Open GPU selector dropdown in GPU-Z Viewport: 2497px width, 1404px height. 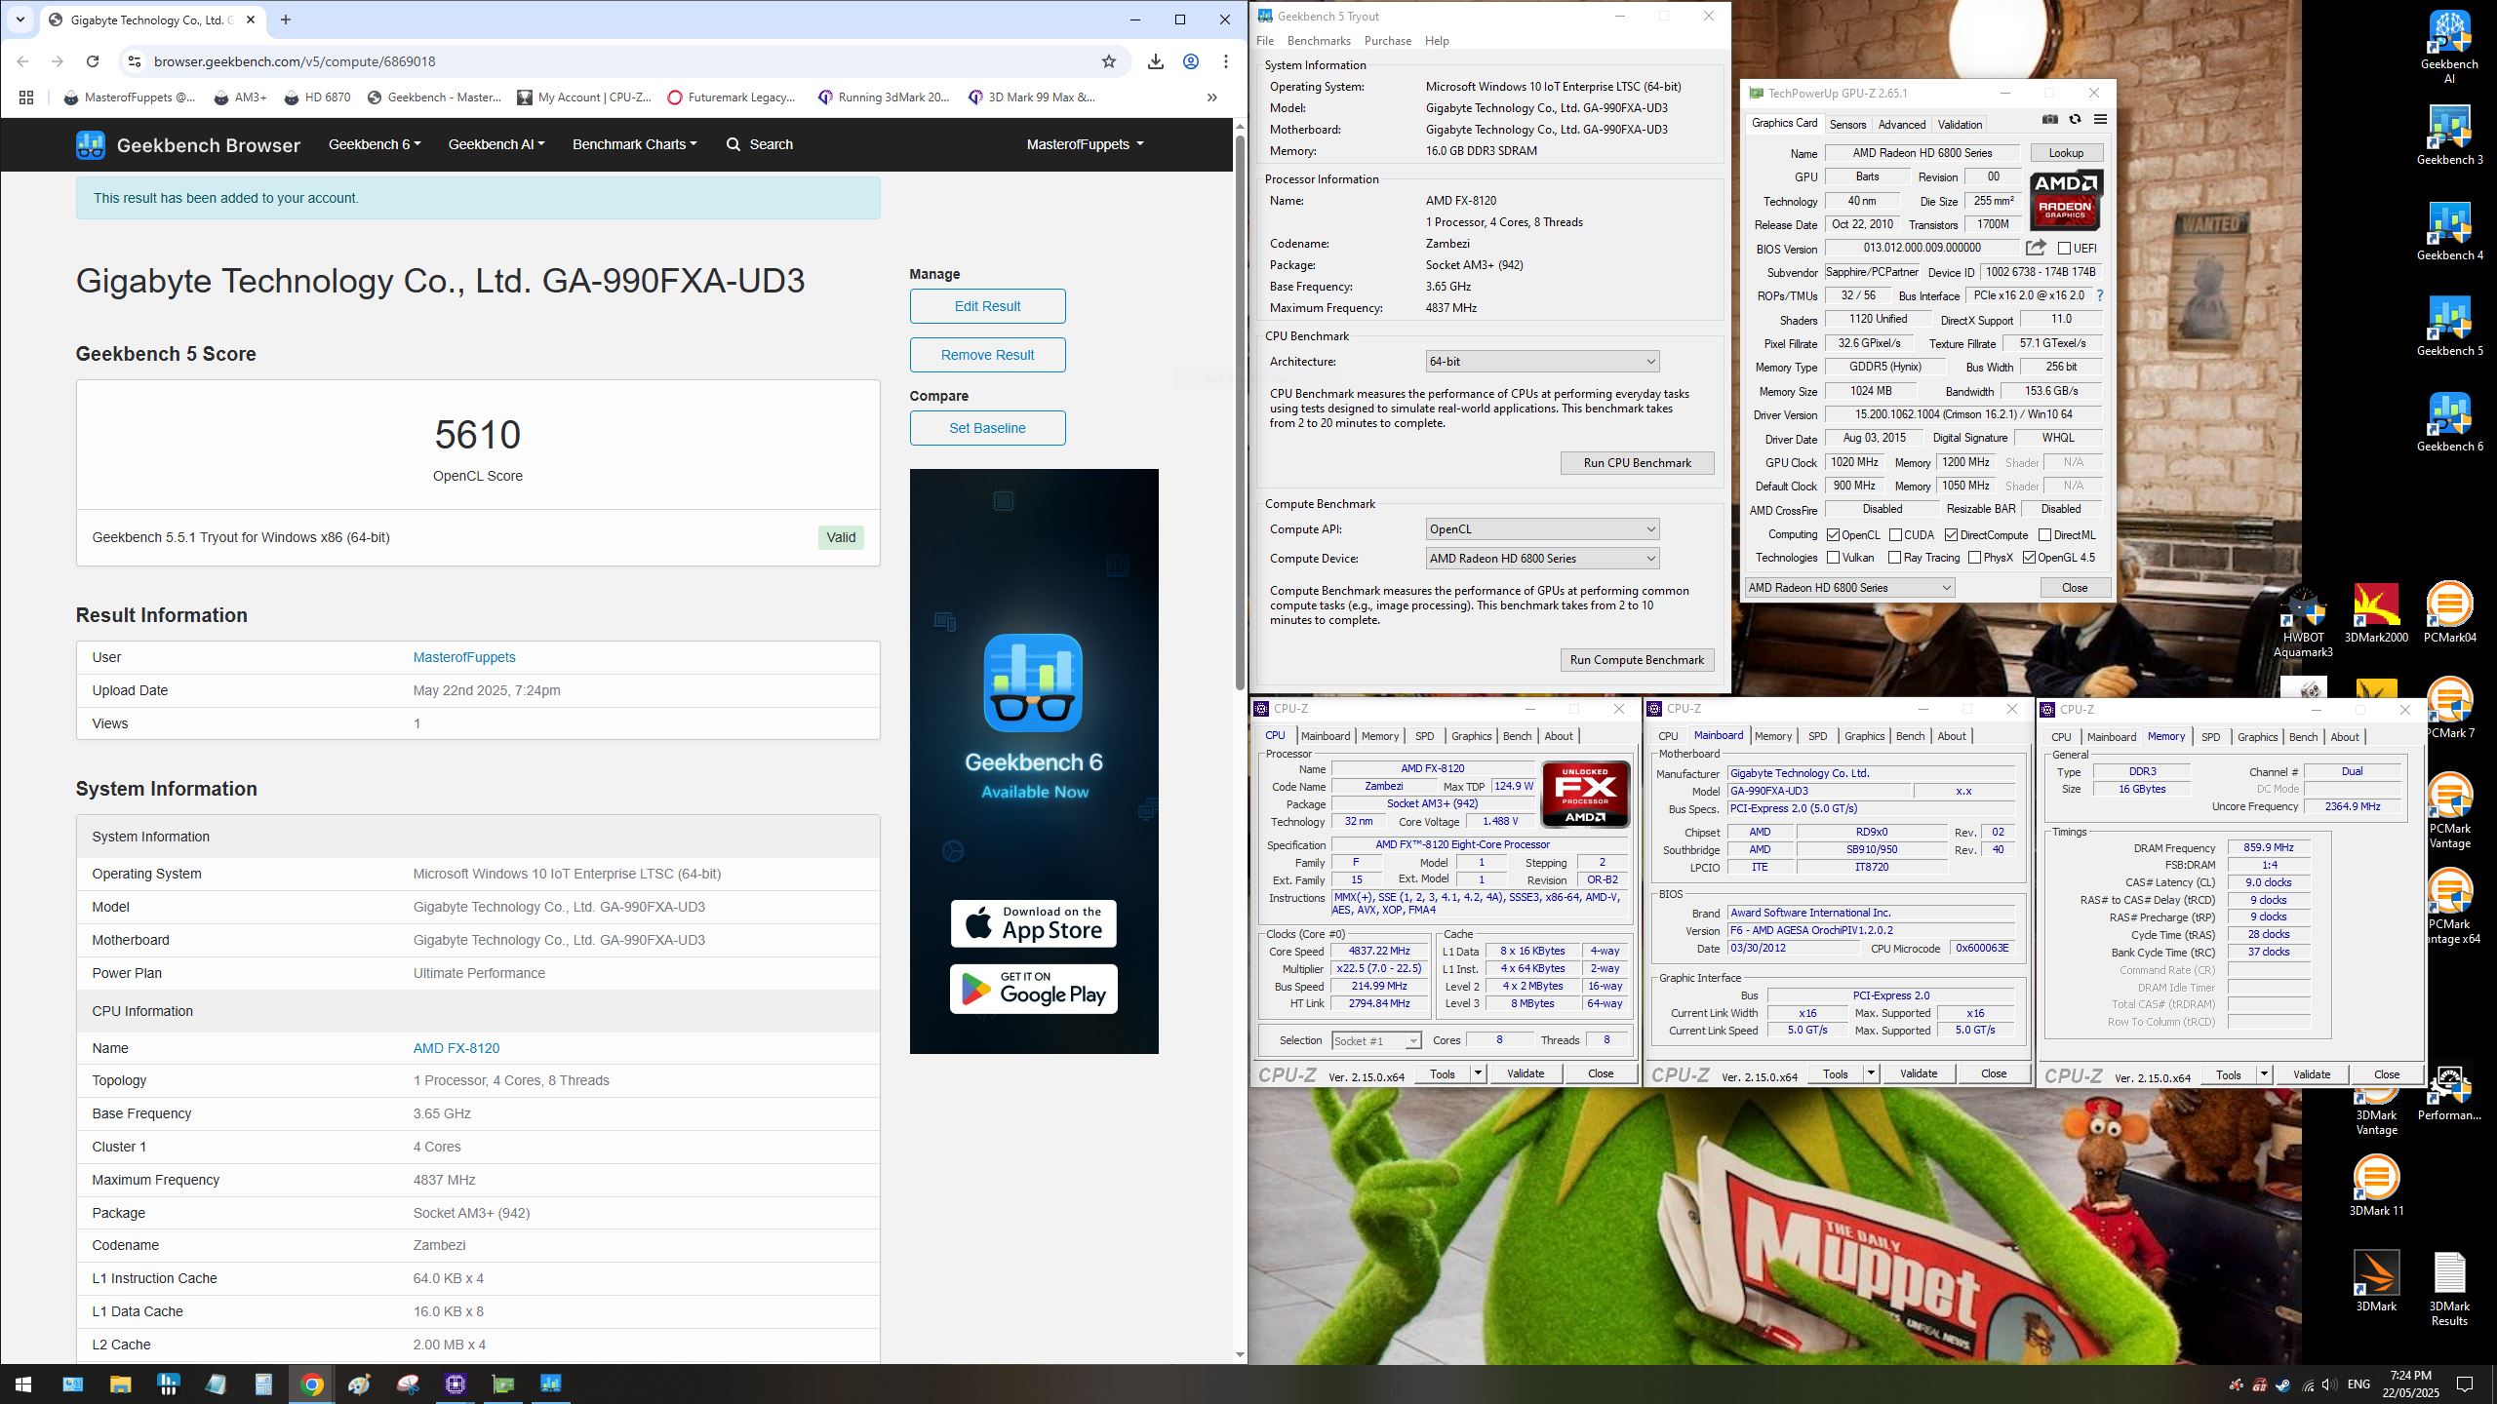(x=1849, y=588)
